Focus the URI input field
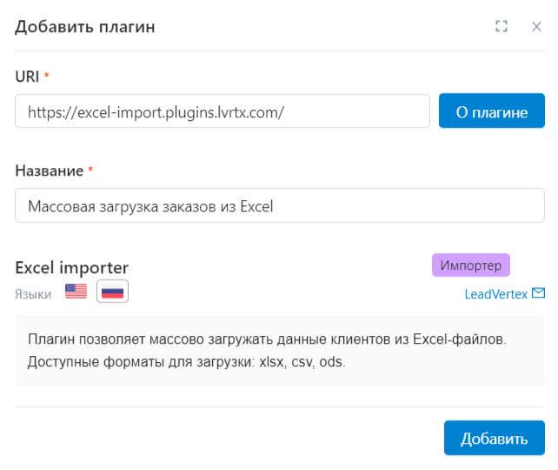558x470 pixels. pos(222,111)
